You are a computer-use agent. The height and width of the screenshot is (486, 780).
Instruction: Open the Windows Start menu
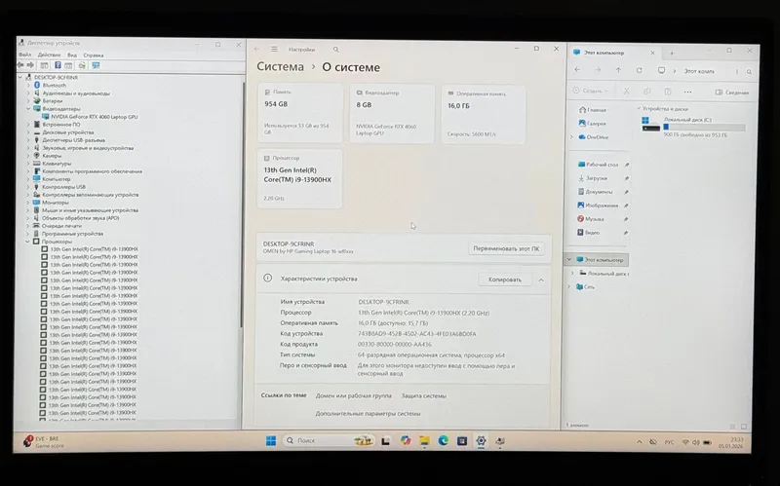click(x=271, y=441)
